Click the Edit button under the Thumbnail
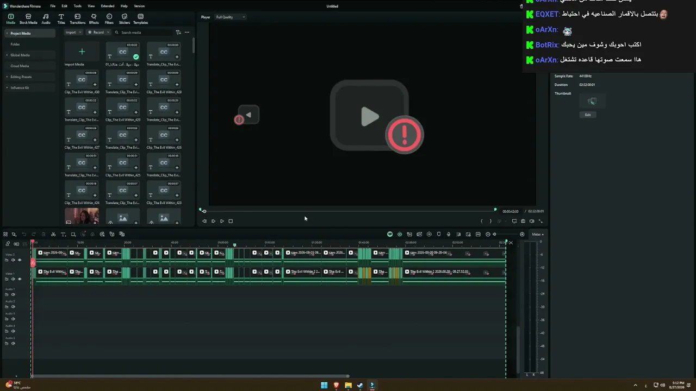The image size is (696, 391). 588,115
